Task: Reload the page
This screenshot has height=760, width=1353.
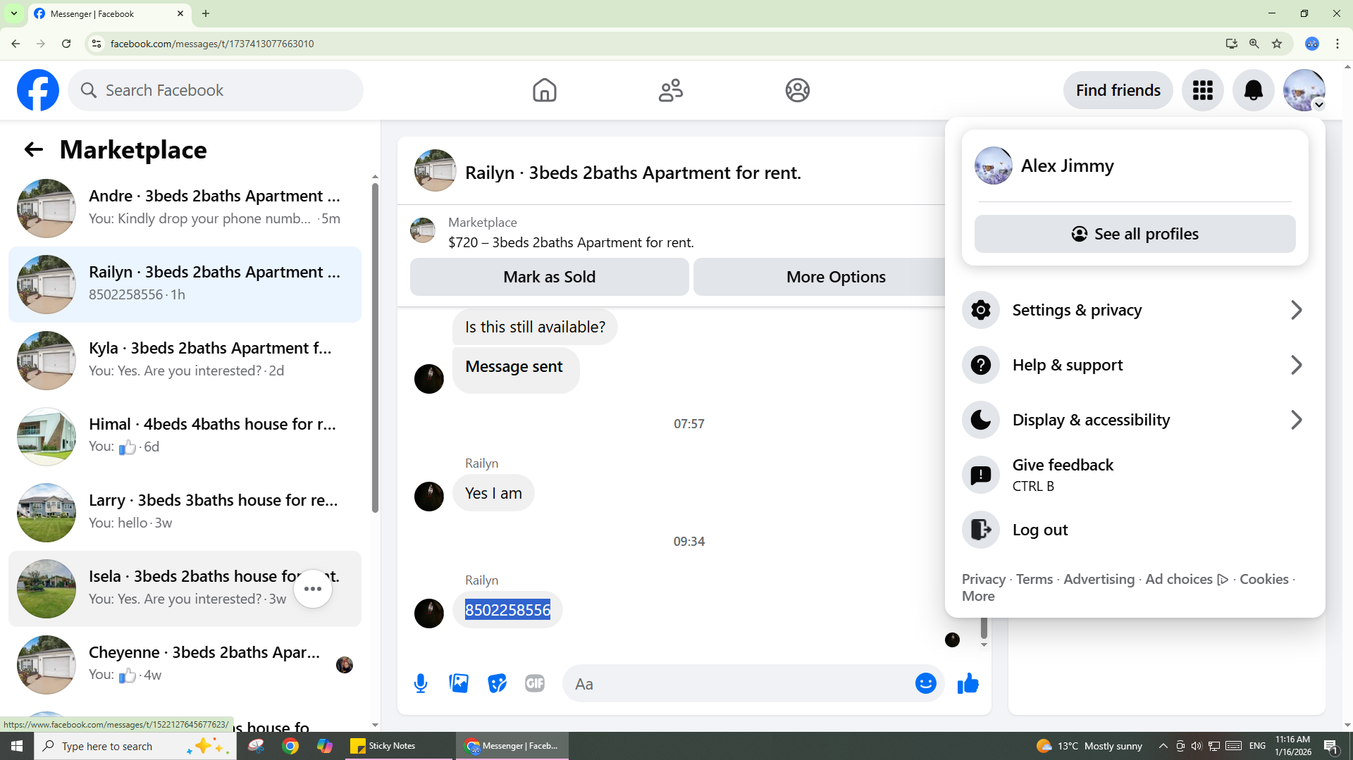Action: click(x=66, y=44)
